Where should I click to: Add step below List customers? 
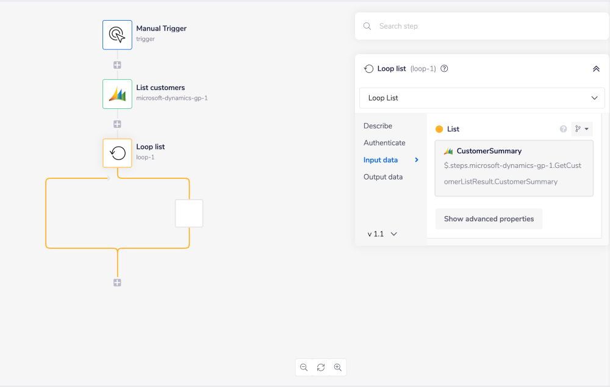(117, 124)
